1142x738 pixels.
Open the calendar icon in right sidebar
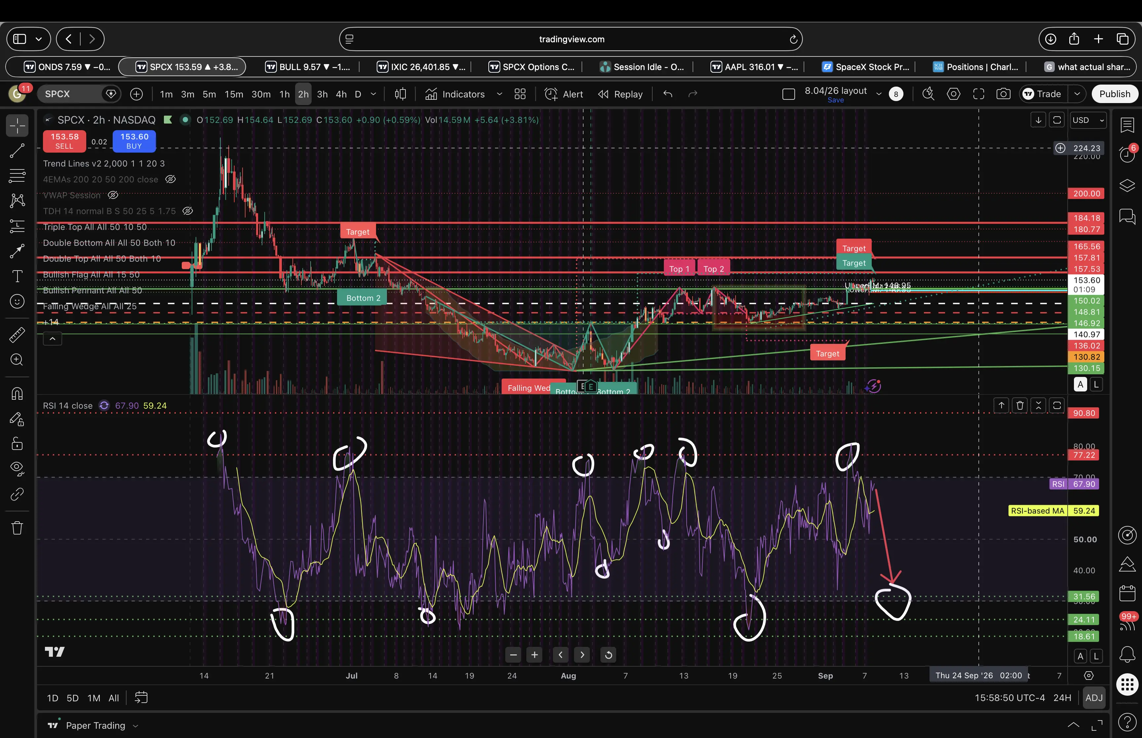(x=1127, y=593)
